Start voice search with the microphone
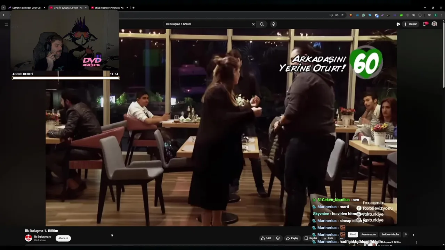This screenshot has width=445, height=250. (274, 24)
